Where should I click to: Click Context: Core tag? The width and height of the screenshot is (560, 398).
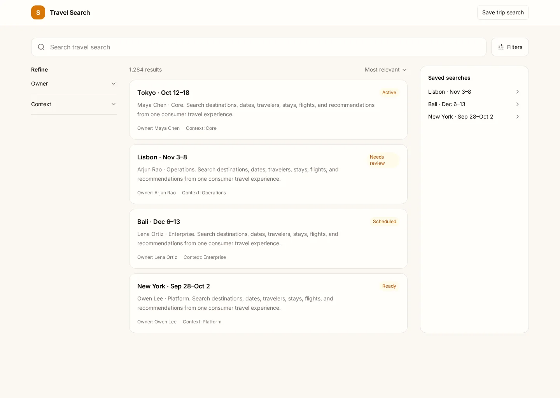[x=201, y=128]
